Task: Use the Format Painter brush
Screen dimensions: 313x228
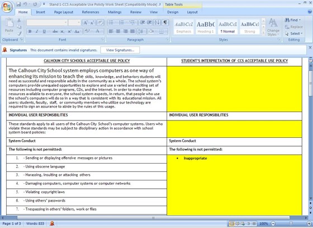Action: click(19, 34)
